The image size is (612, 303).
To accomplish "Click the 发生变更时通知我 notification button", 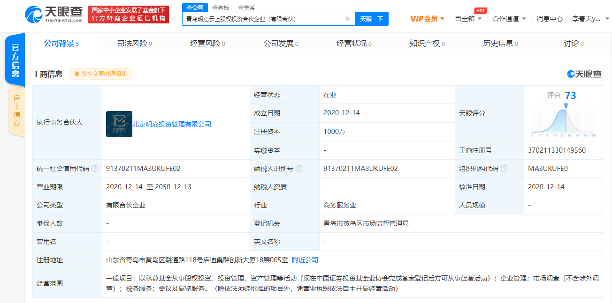I will (100, 74).
